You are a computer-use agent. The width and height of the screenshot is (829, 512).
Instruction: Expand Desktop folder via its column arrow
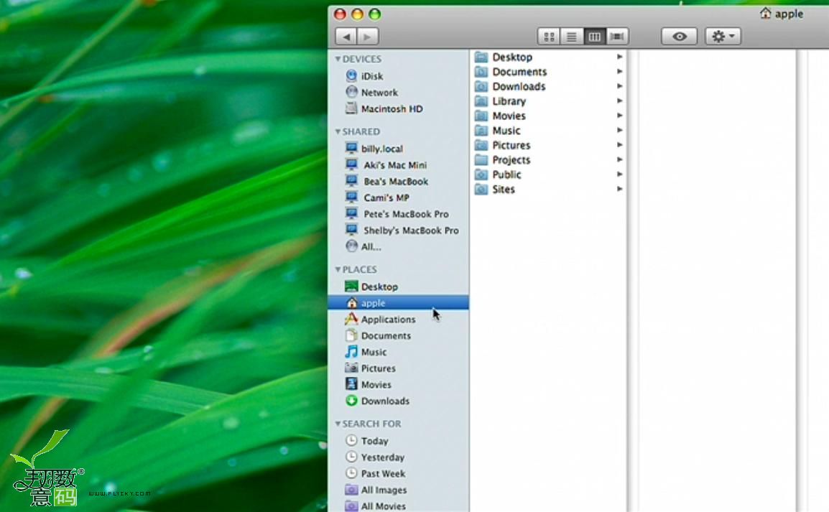click(620, 57)
